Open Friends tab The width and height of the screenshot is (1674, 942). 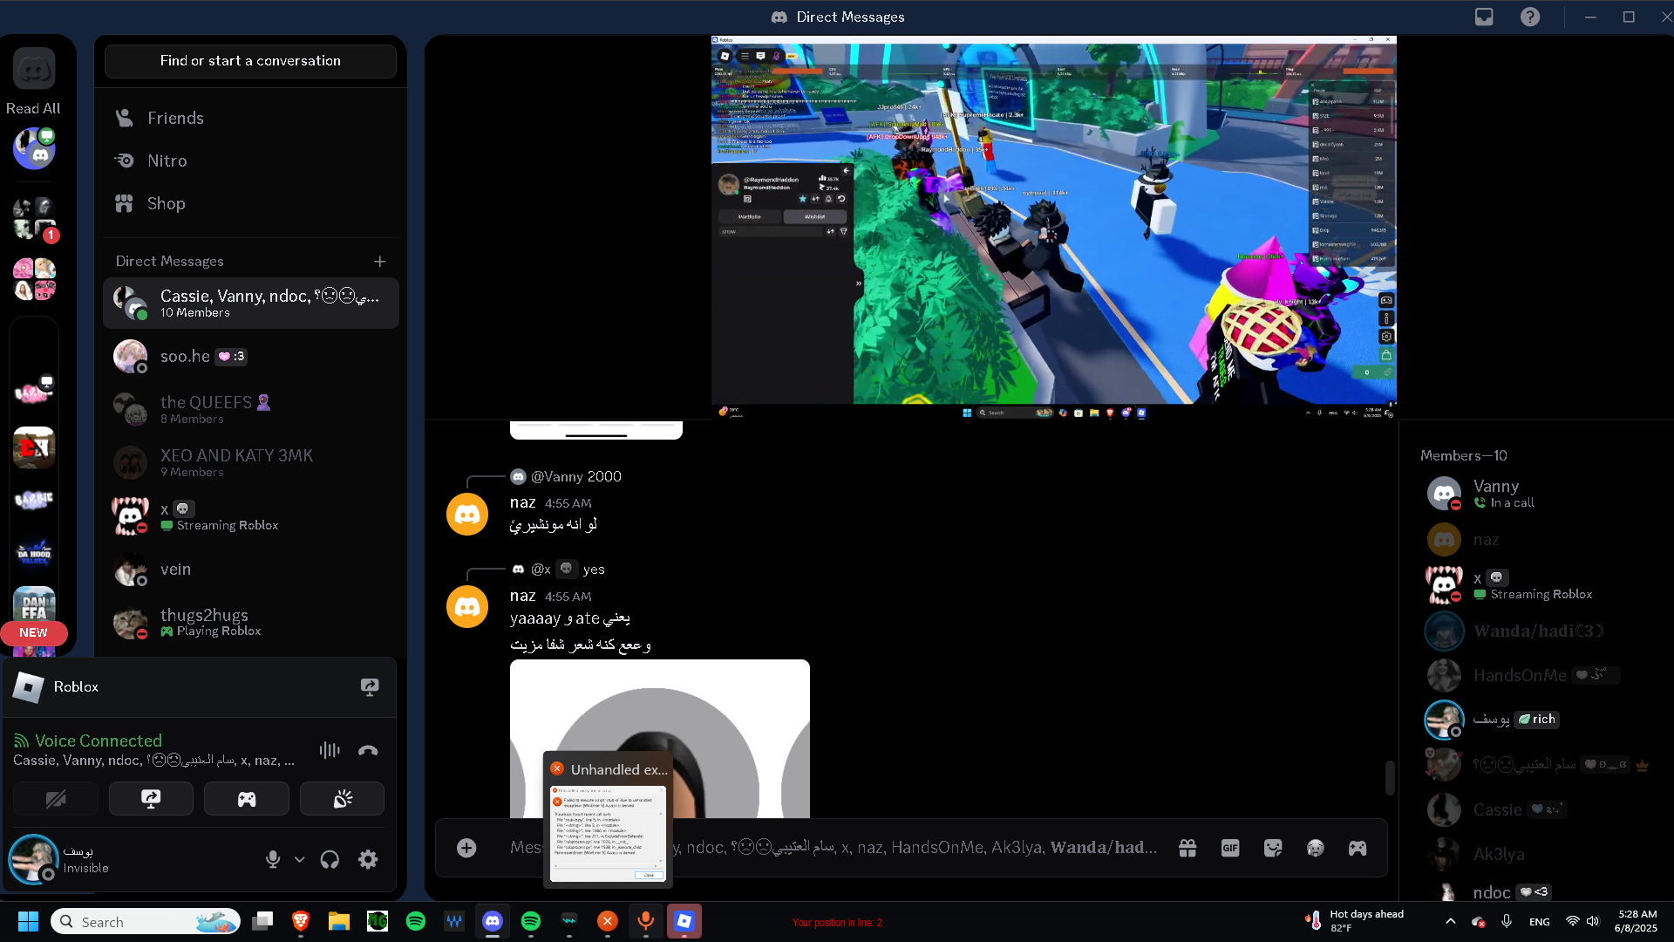pyautogui.click(x=250, y=118)
